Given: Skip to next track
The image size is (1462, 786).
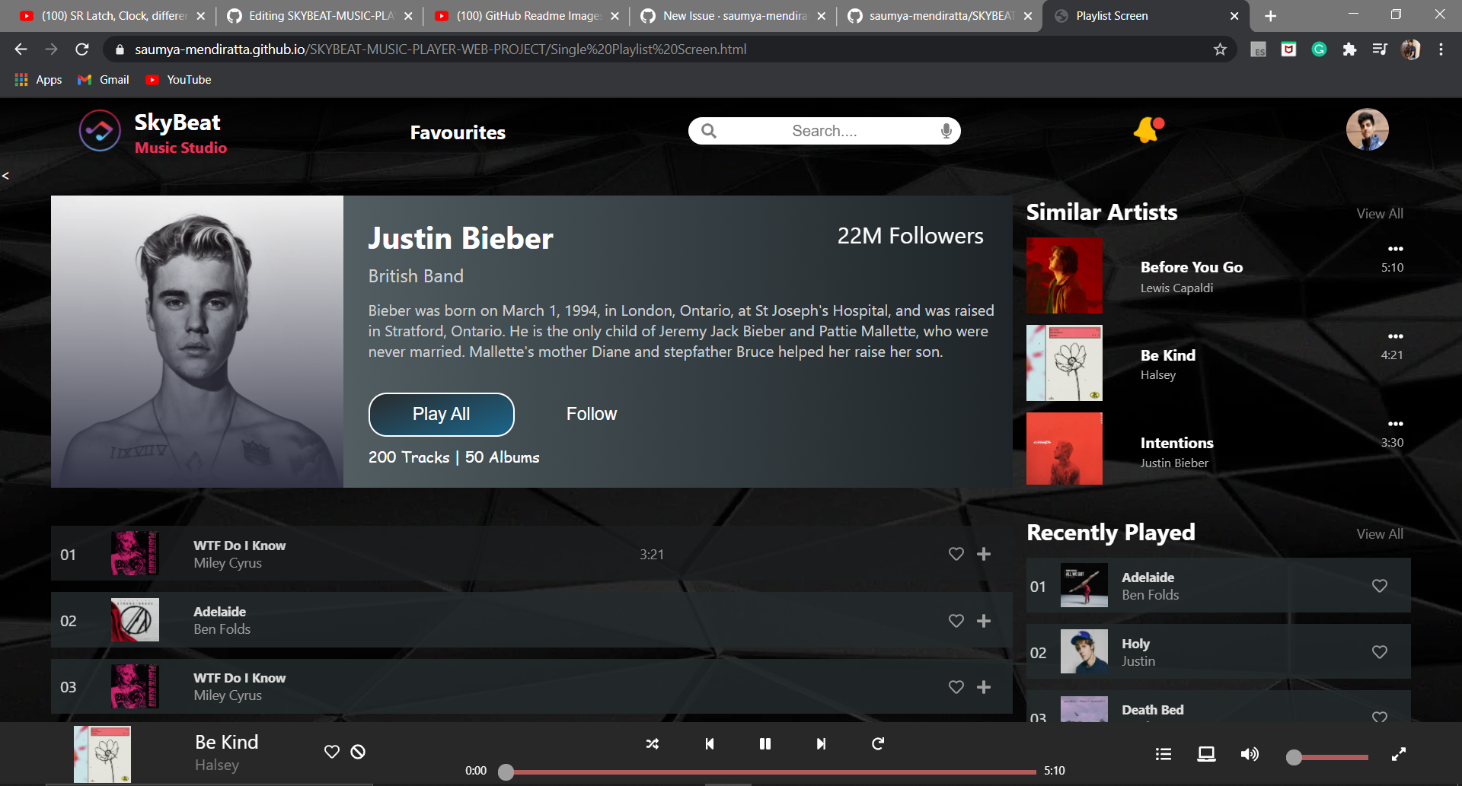Looking at the screenshot, I should 821,744.
